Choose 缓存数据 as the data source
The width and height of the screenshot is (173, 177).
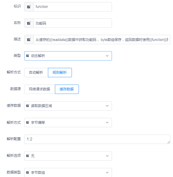coord(67,89)
